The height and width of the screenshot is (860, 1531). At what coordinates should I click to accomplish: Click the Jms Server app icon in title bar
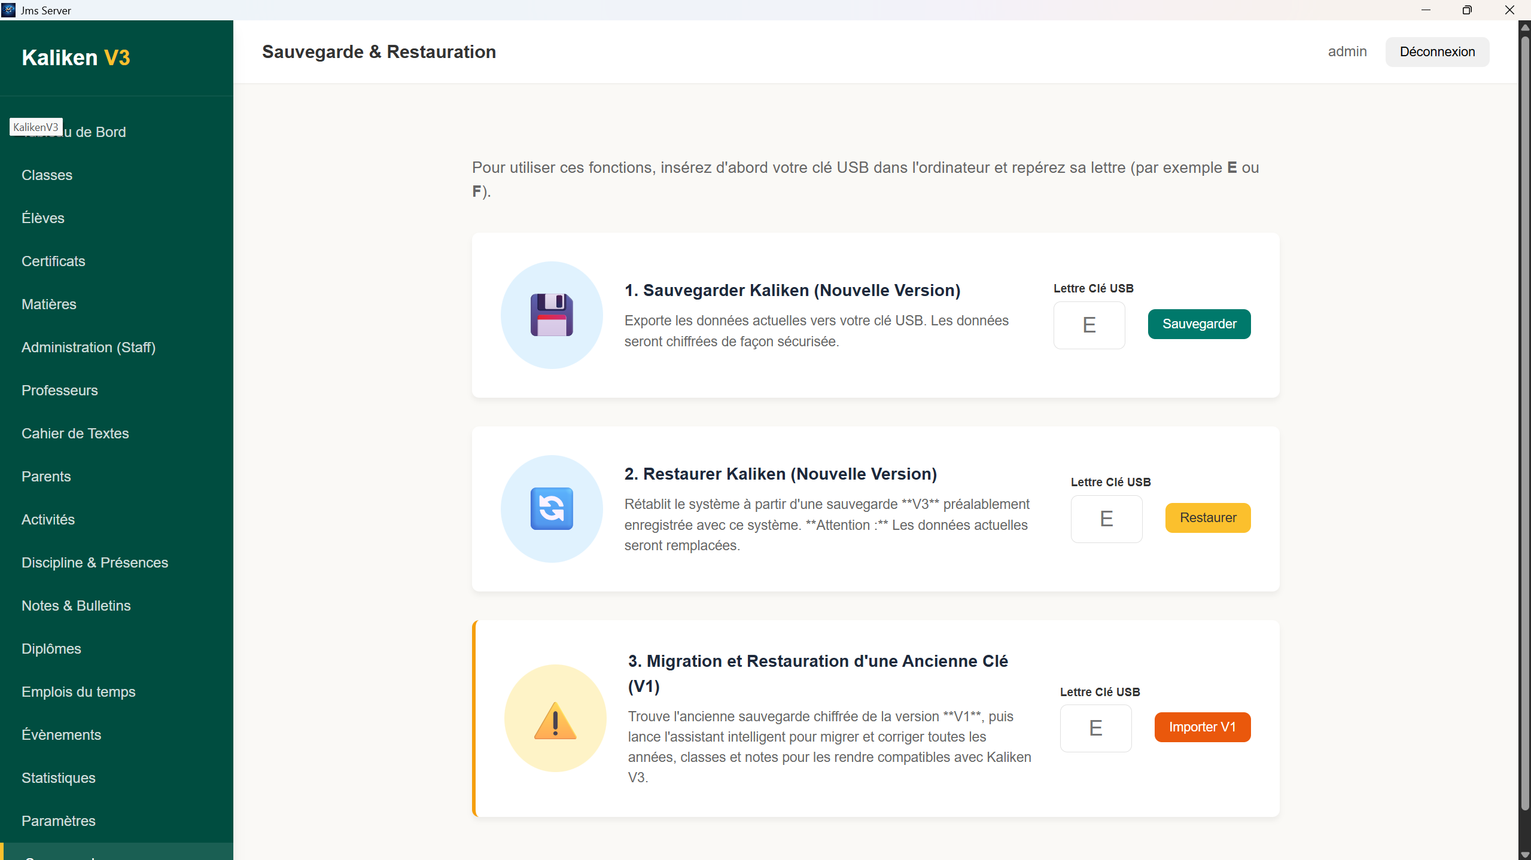point(8,10)
